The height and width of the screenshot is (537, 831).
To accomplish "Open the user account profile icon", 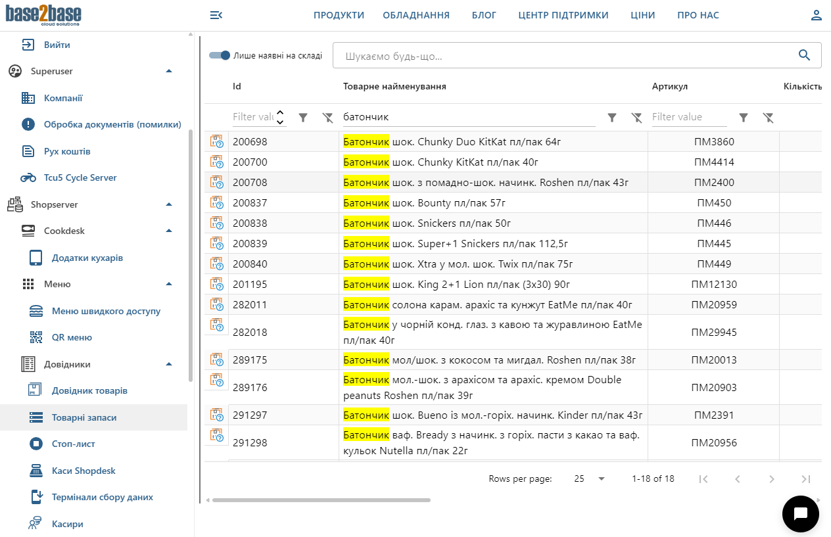I will [x=816, y=15].
